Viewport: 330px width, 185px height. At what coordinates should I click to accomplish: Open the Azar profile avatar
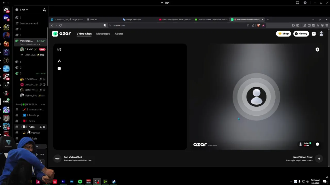tap(321, 34)
